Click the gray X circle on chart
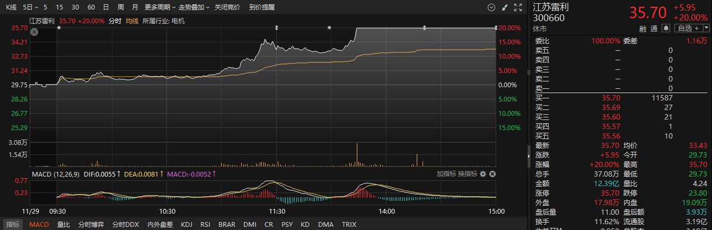712x230 pixels. pos(34,32)
